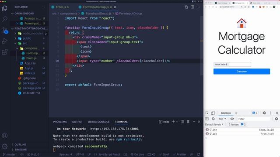Show more DevTools tabs chevron
280x157 pixels.
coord(236,113)
